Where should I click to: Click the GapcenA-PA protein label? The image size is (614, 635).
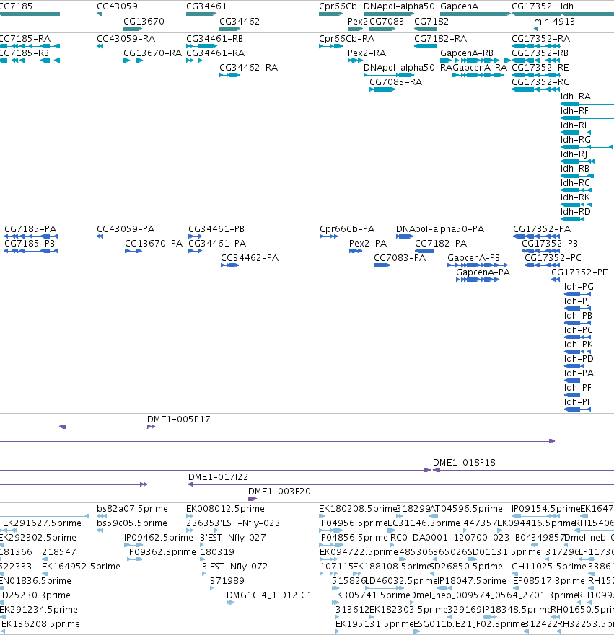483,272
